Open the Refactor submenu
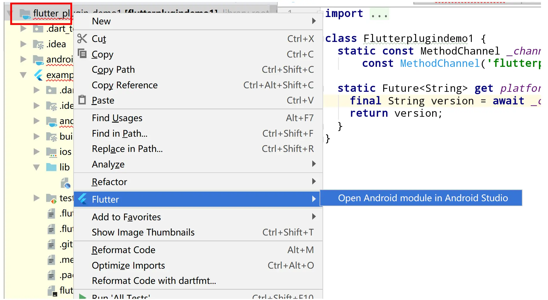The width and height of the screenshot is (548, 300). [198, 182]
